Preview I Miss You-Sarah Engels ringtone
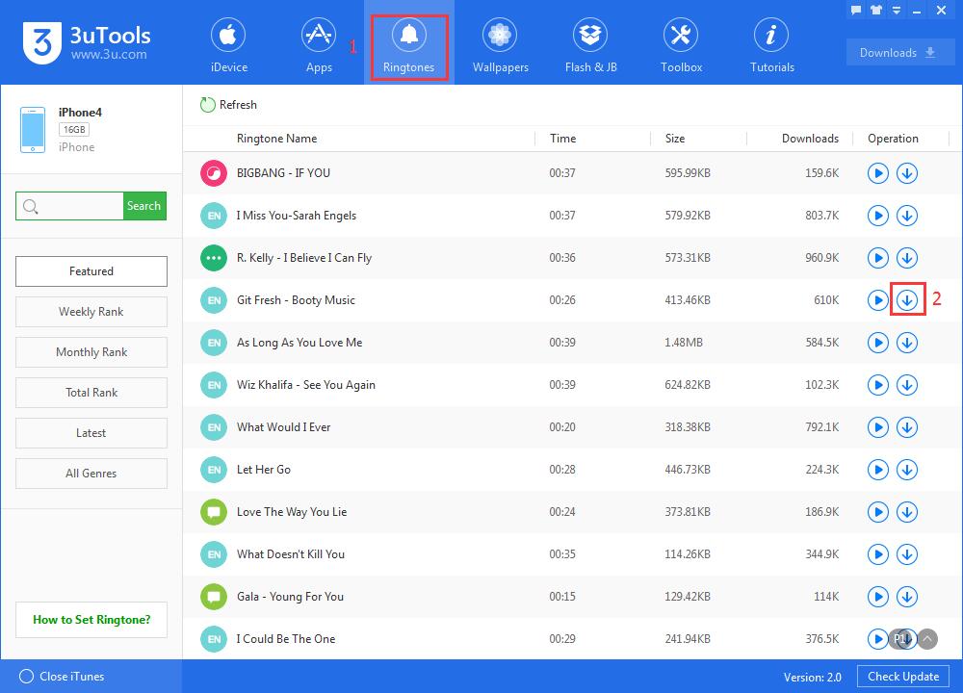The width and height of the screenshot is (963, 693). [x=878, y=216]
